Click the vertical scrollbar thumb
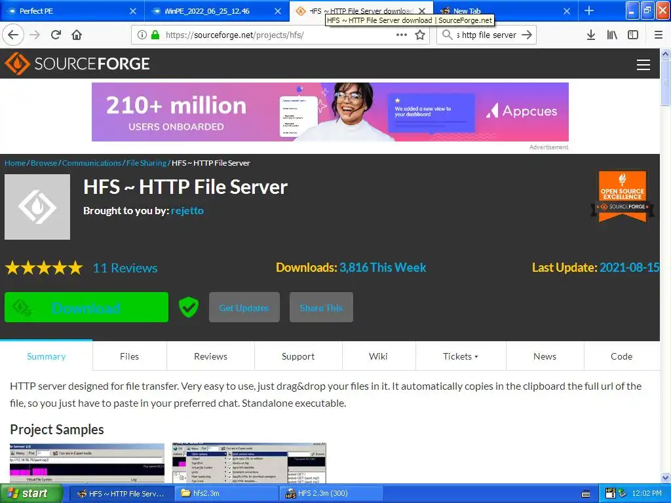The height and width of the screenshot is (503, 671). pos(665,83)
